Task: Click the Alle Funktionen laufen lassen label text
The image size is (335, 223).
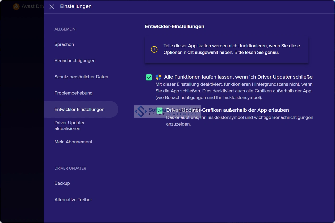Action: [238, 77]
